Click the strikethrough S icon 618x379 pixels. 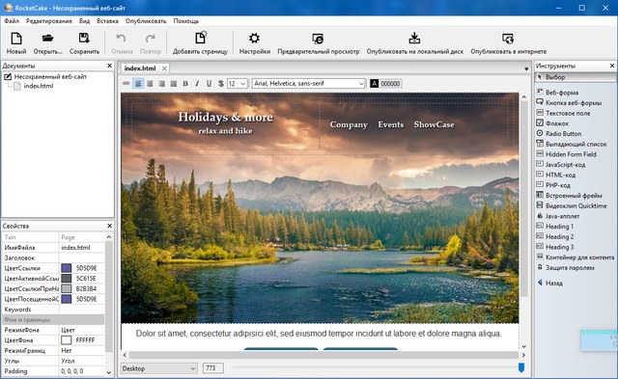point(221,84)
